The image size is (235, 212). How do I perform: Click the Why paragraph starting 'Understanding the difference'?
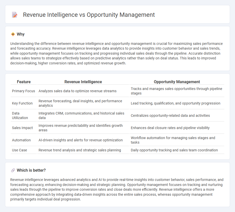coord(116,53)
